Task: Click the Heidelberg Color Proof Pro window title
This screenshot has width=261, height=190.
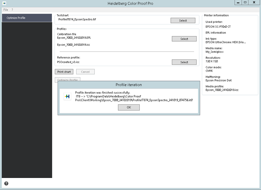Action: pos(130,3)
